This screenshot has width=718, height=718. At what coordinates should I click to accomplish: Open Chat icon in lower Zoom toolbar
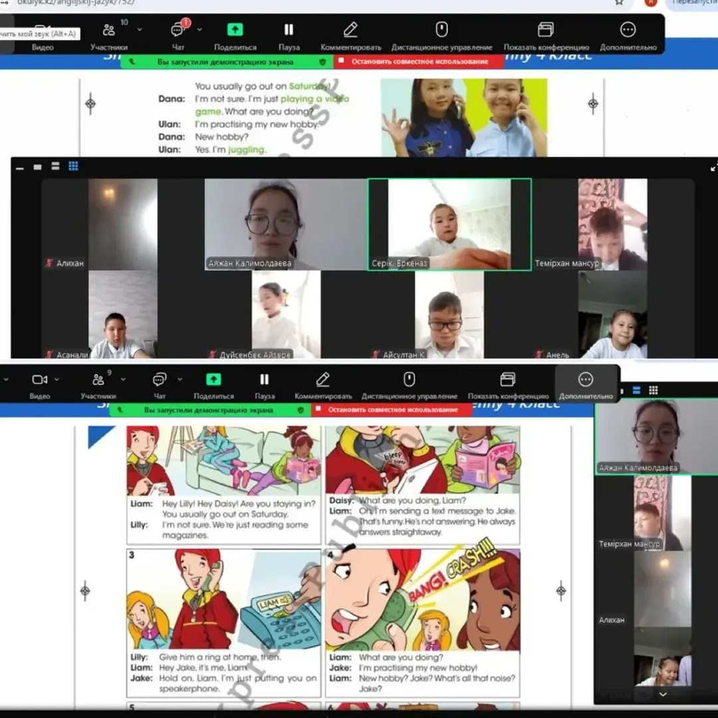[160, 380]
